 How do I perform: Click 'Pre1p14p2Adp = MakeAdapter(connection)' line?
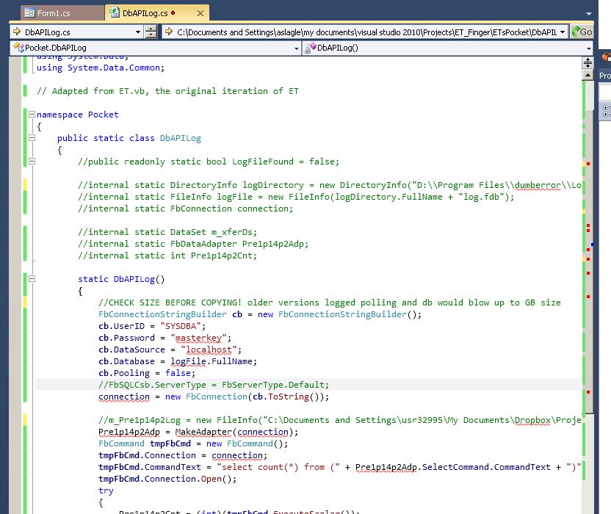click(198, 432)
